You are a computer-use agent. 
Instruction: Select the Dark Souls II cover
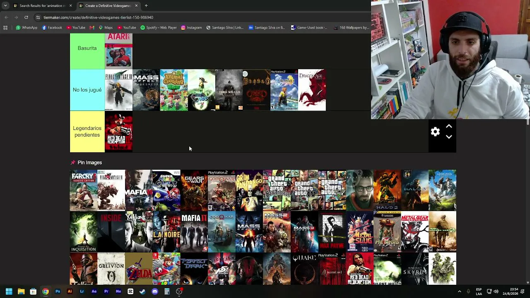coord(229,90)
